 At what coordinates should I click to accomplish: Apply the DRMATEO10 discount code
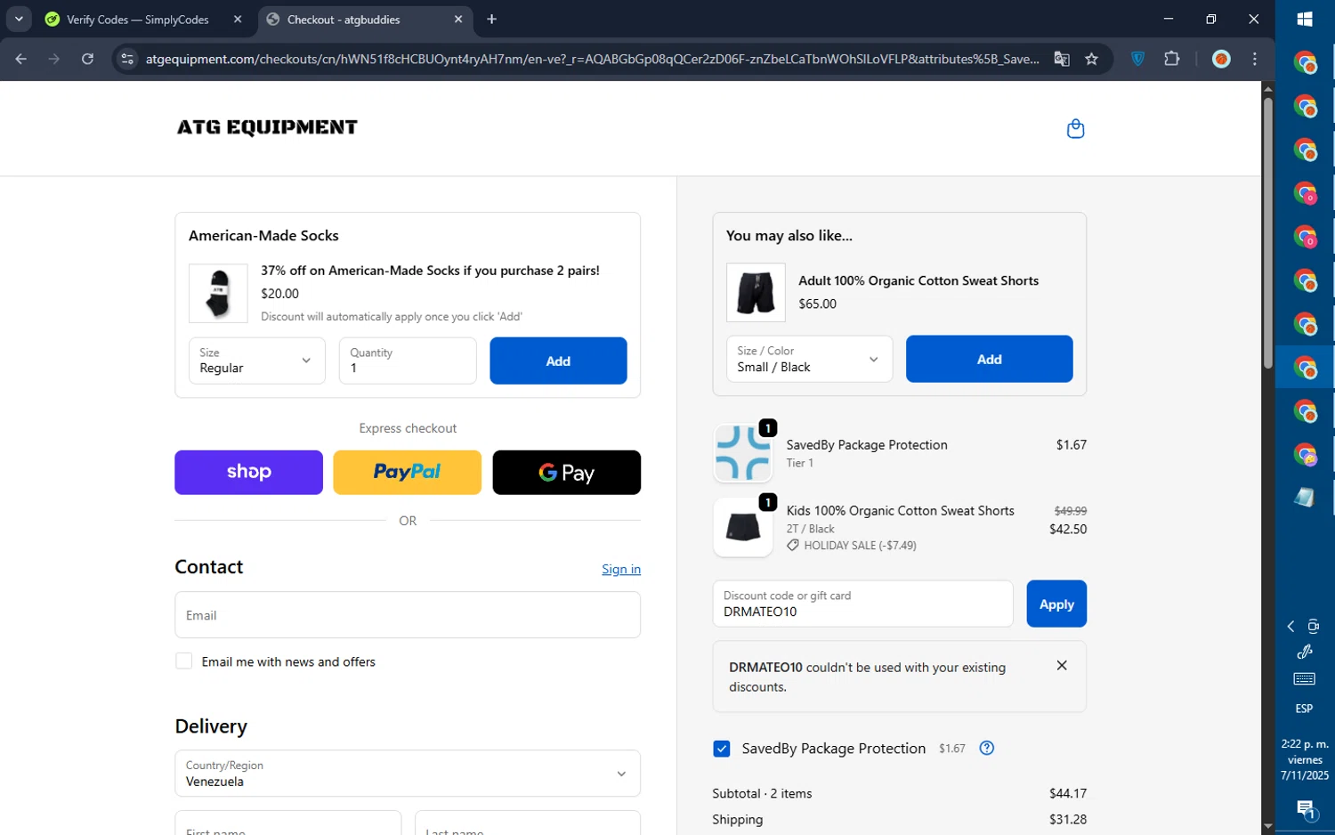pyautogui.click(x=1056, y=604)
